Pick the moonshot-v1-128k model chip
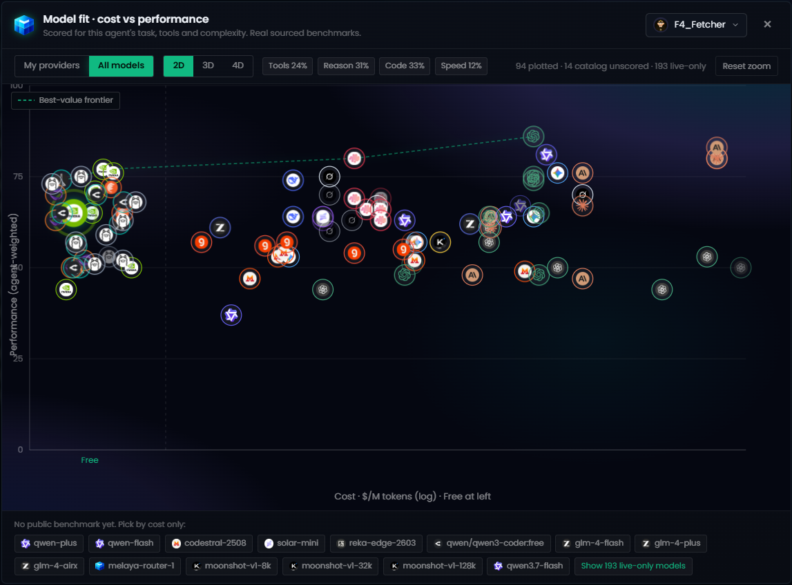Screen dimensions: 792x585 [433, 566]
